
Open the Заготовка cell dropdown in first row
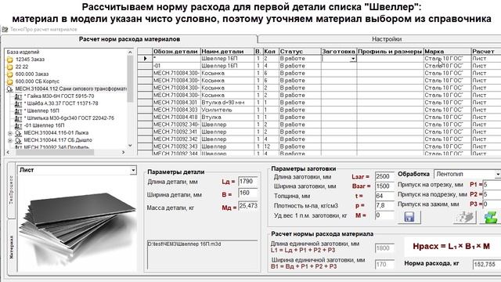click(x=353, y=59)
